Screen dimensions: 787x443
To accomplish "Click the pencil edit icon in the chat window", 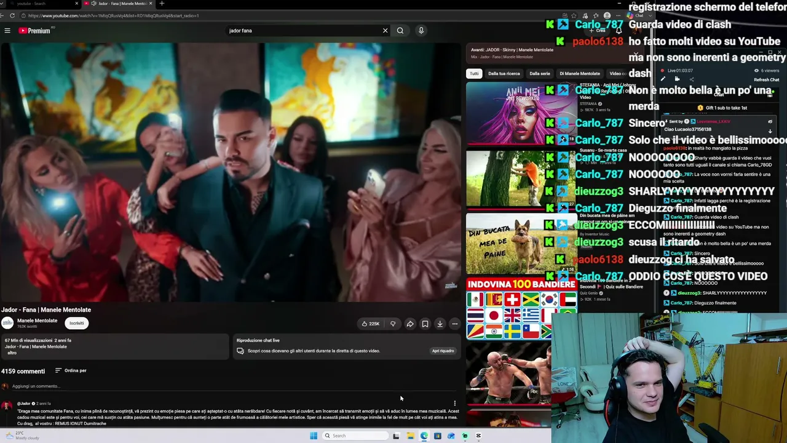I will [x=663, y=79].
